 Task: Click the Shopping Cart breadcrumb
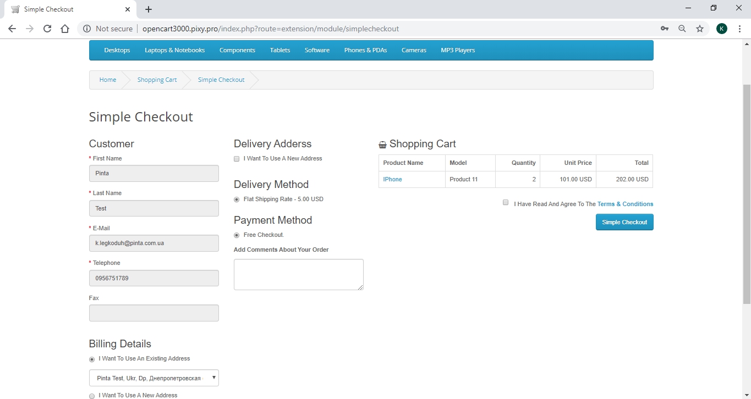(157, 80)
